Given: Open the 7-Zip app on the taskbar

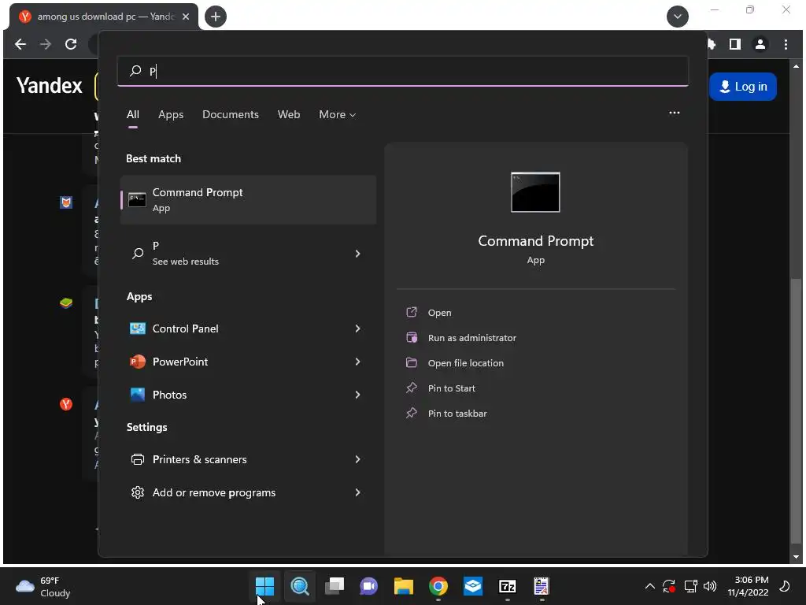Looking at the screenshot, I should [508, 586].
